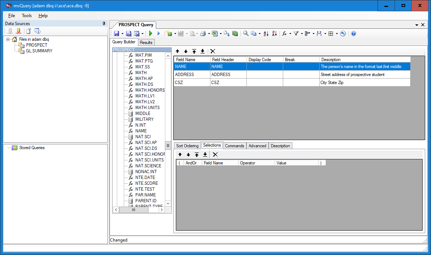Switch to the Sort Ordering tab
Image resolution: width=431 pixels, height=255 pixels.
187,146
